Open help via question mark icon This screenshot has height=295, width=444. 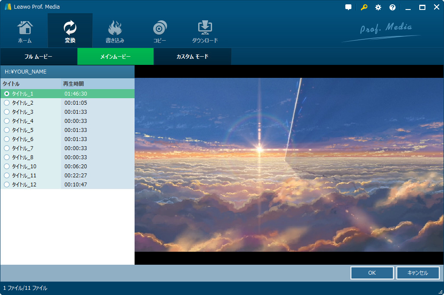point(393,7)
